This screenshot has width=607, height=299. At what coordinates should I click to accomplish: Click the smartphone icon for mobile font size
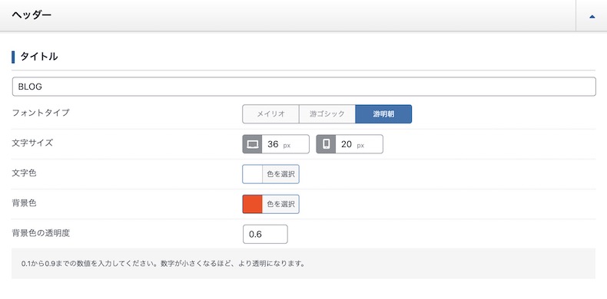point(326,144)
